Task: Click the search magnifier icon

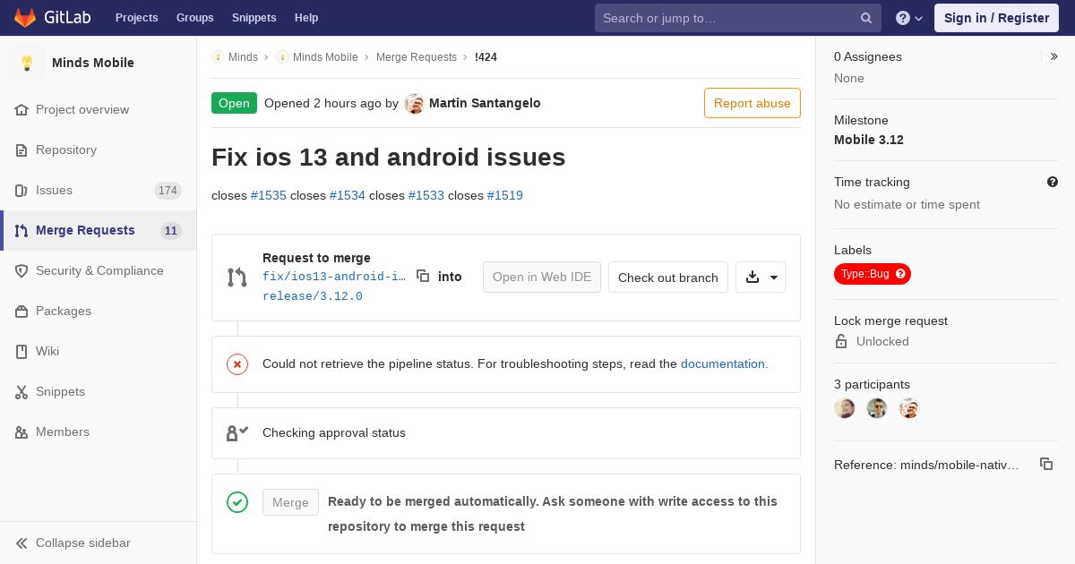Action: [x=866, y=18]
